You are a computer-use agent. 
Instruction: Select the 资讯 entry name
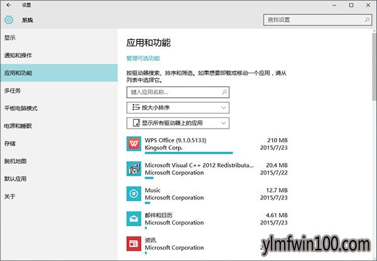[150, 240]
